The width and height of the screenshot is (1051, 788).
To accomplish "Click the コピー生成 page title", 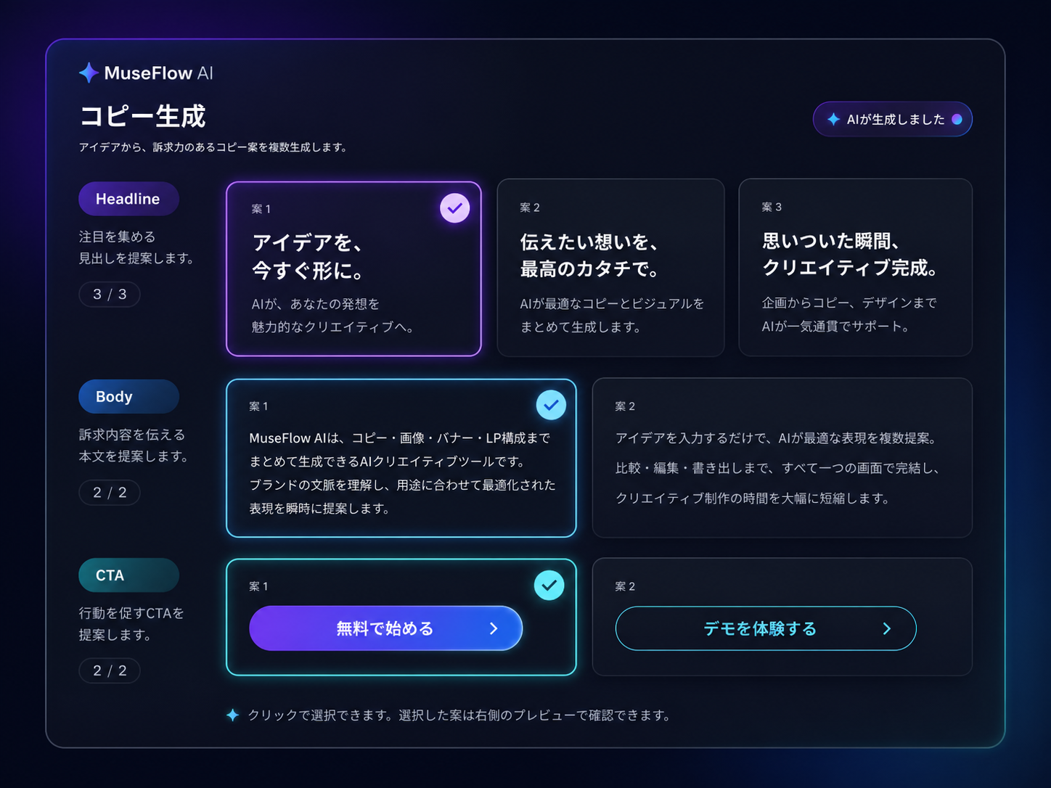I will [x=142, y=116].
